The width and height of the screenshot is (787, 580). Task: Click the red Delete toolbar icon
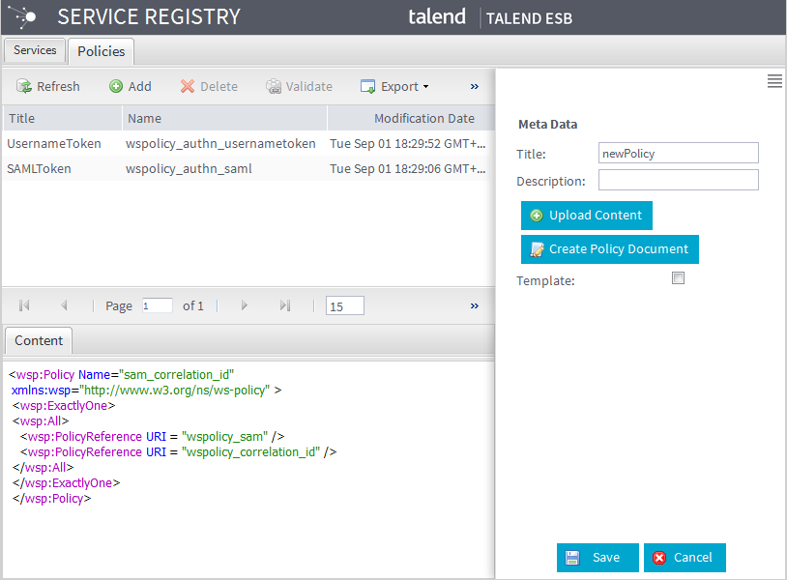point(188,86)
